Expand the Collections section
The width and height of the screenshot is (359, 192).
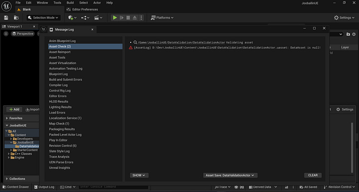pyautogui.click(x=7, y=179)
